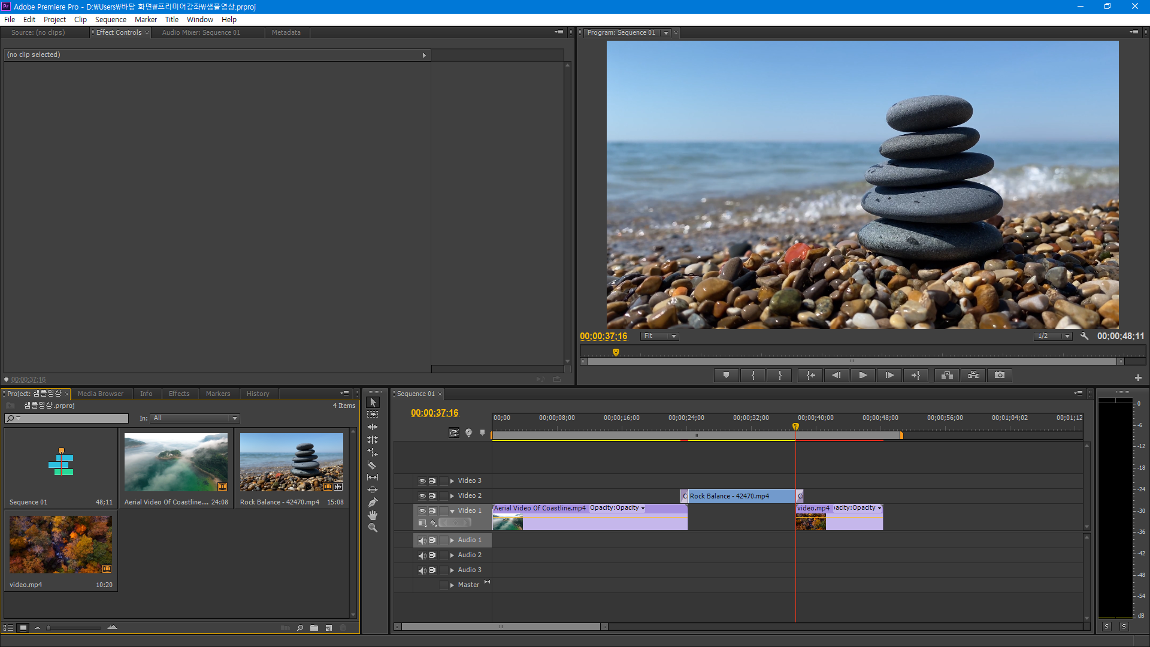
Task: Click the Export Frame camera icon
Action: coord(1000,375)
